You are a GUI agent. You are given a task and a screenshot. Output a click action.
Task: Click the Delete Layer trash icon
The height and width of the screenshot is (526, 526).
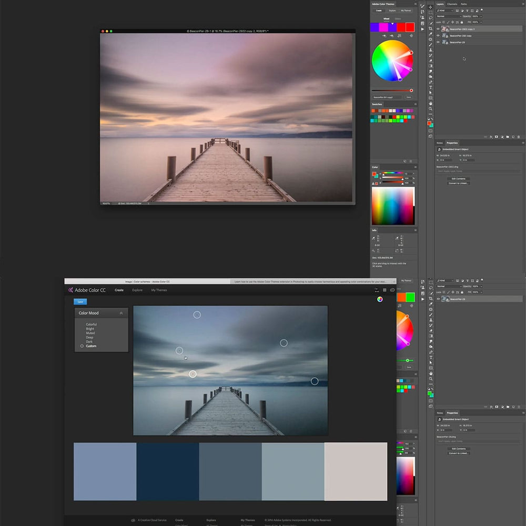coord(519,137)
